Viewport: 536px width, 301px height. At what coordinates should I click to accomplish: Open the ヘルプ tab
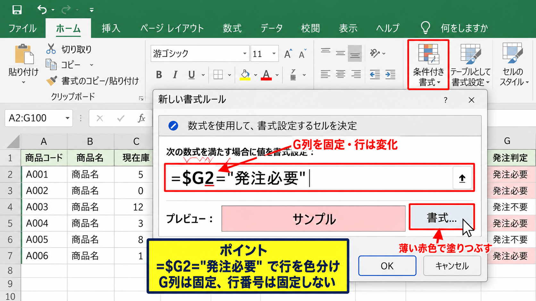(x=388, y=28)
